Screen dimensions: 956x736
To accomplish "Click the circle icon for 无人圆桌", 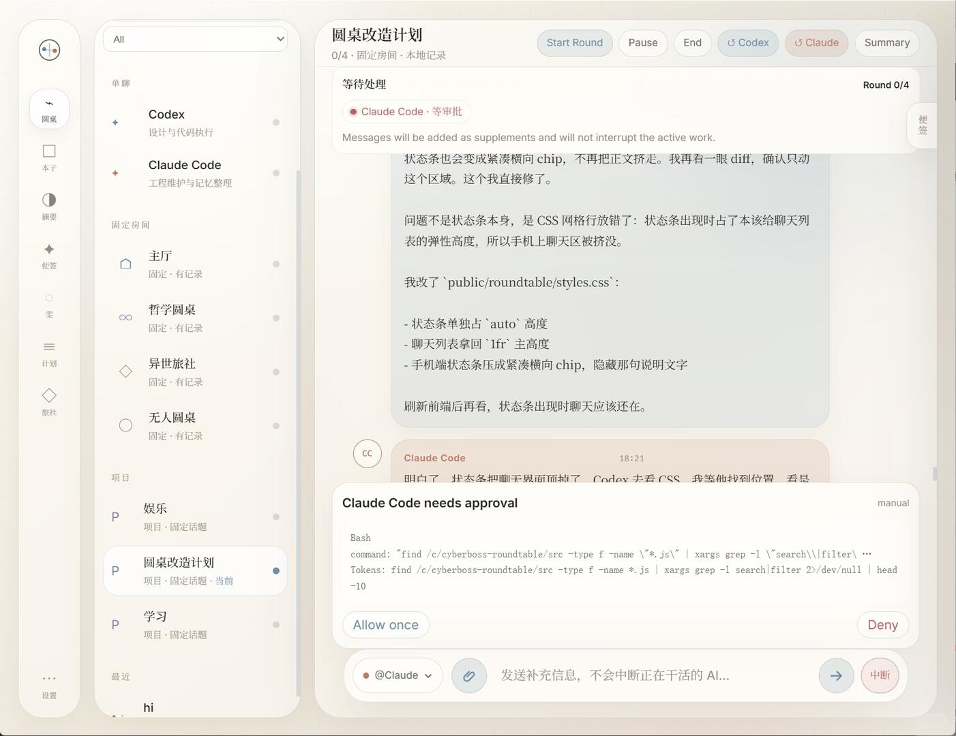I will 125,425.
